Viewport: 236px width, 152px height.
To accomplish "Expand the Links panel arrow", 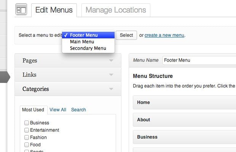I will pos(111,75).
